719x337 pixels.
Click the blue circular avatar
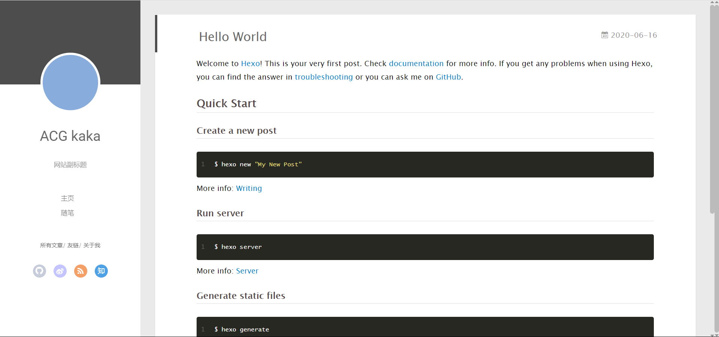[70, 83]
